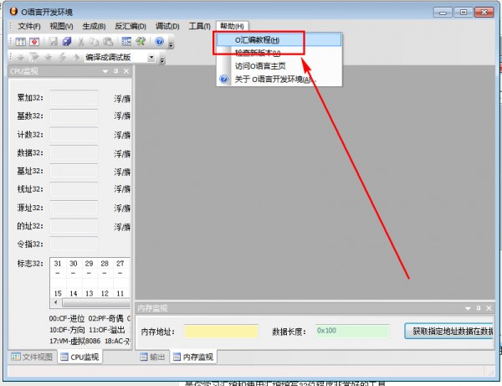Click the clipboard Paste icon

tap(108, 42)
